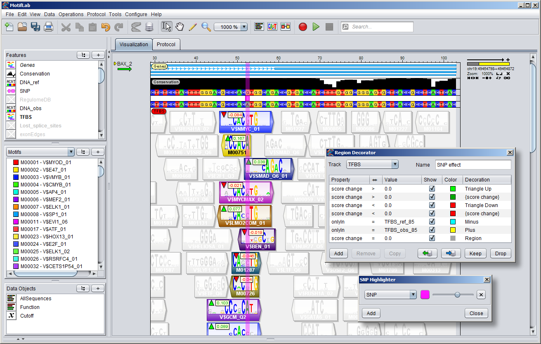Click the red Record protocol button
The width and height of the screenshot is (541, 344).
click(303, 27)
